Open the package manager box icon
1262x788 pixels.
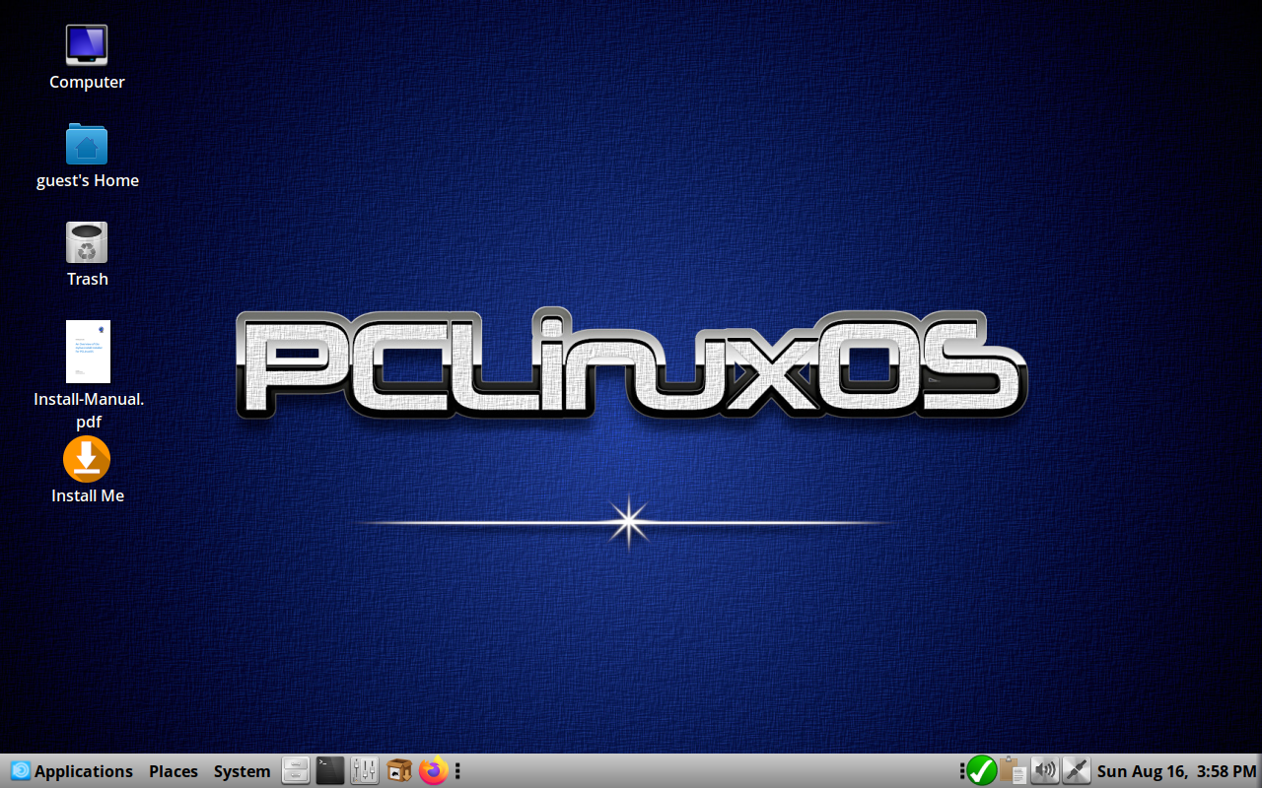pyautogui.click(x=399, y=770)
